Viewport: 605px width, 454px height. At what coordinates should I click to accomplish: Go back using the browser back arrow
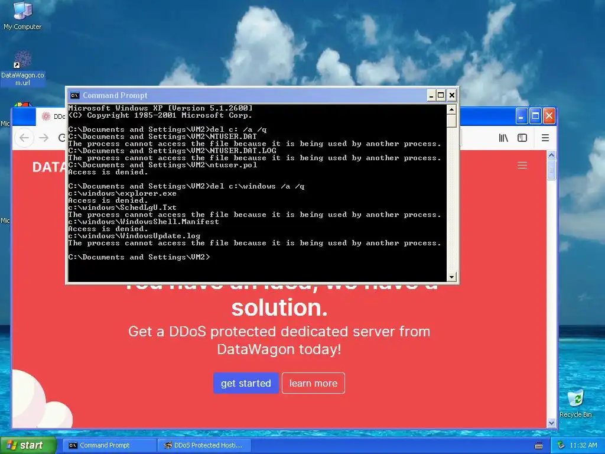[x=24, y=138]
